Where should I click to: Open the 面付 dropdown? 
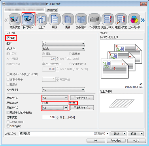pos(63,44)
